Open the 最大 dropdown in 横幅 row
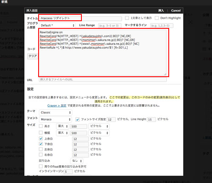Viewport: 212px width, 183px height. tap(62, 133)
